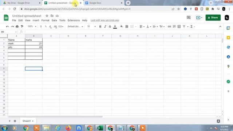This screenshot has height=131, width=233.
Task: Click the formula bar input
Action: 123,32
